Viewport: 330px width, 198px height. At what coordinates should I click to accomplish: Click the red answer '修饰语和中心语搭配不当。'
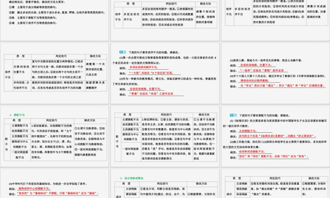(35, 188)
